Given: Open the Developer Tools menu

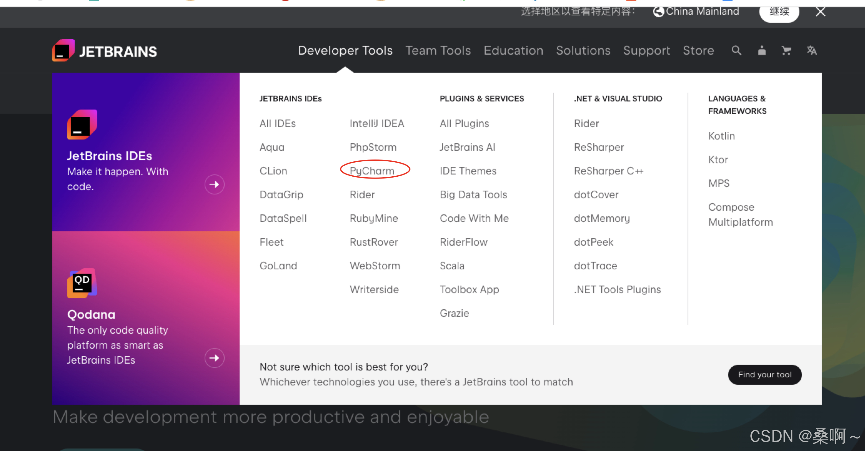Looking at the screenshot, I should click(345, 50).
